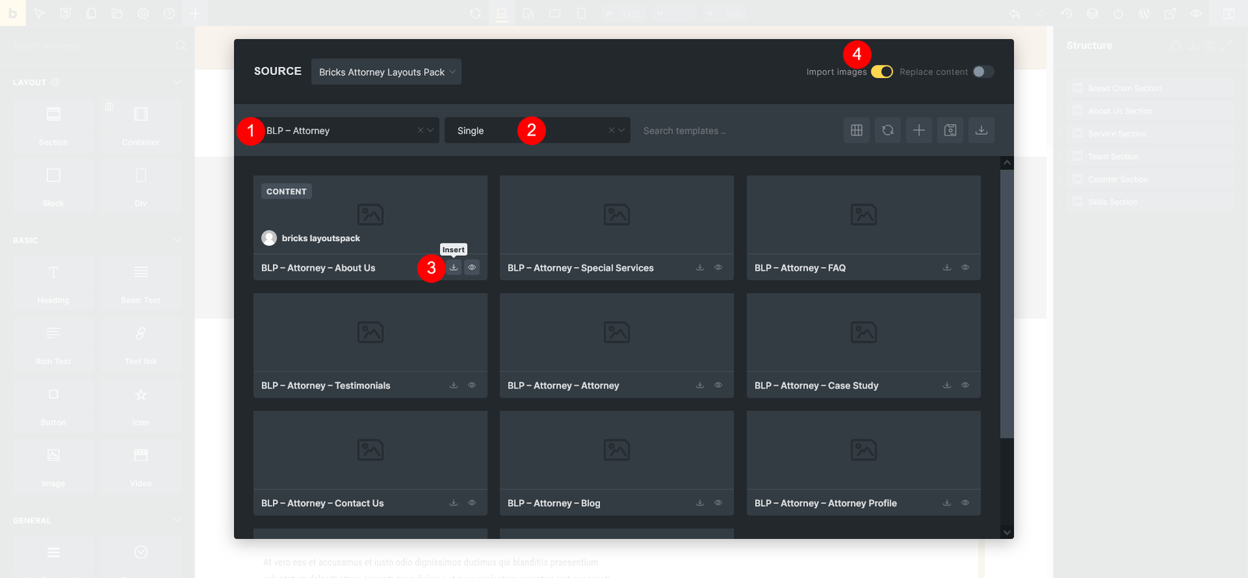Viewport: 1248px width, 578px height.
Task: Open the Source dropdown for layouts pack
Action: point(386,72)
